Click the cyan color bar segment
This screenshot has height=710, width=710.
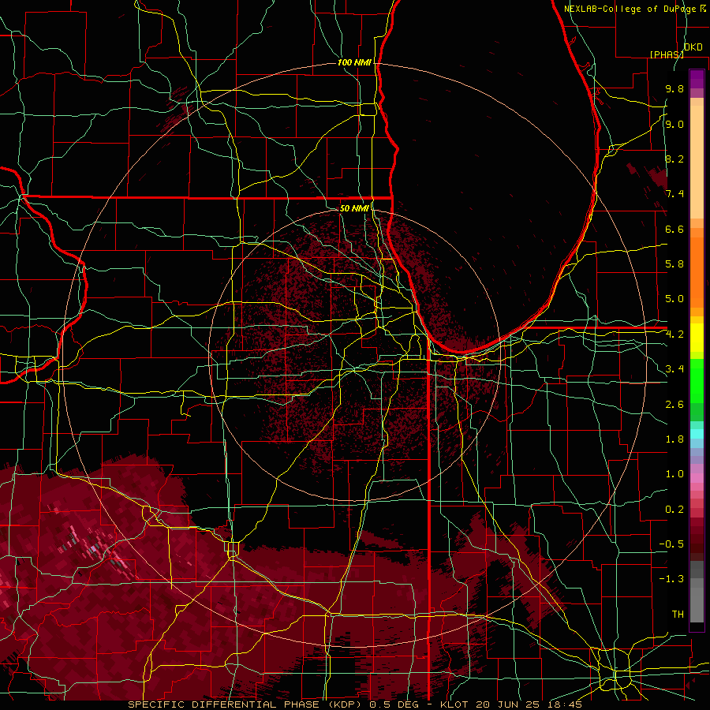(x=697, y=434)
